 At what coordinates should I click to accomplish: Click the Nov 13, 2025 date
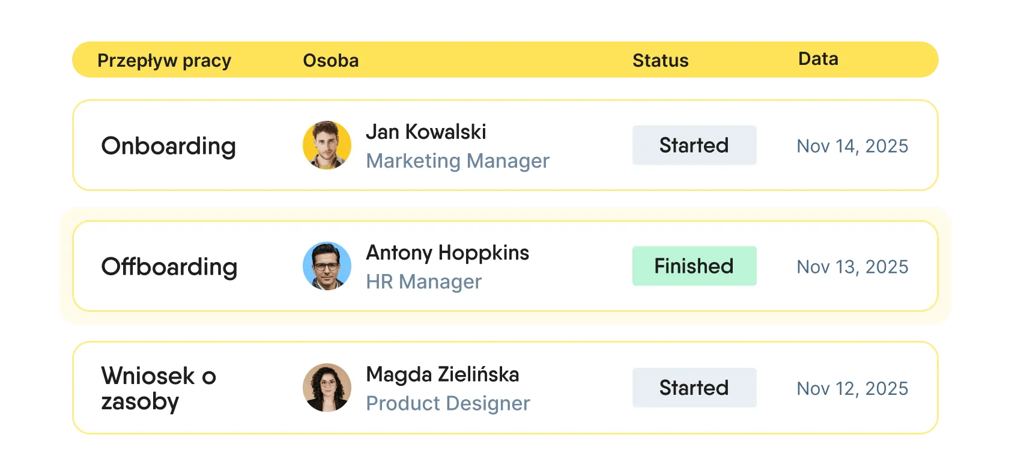coord(852,267)
